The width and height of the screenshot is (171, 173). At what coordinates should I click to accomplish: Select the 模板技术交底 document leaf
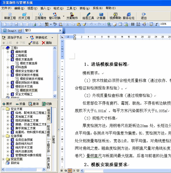tap(28, 90)
